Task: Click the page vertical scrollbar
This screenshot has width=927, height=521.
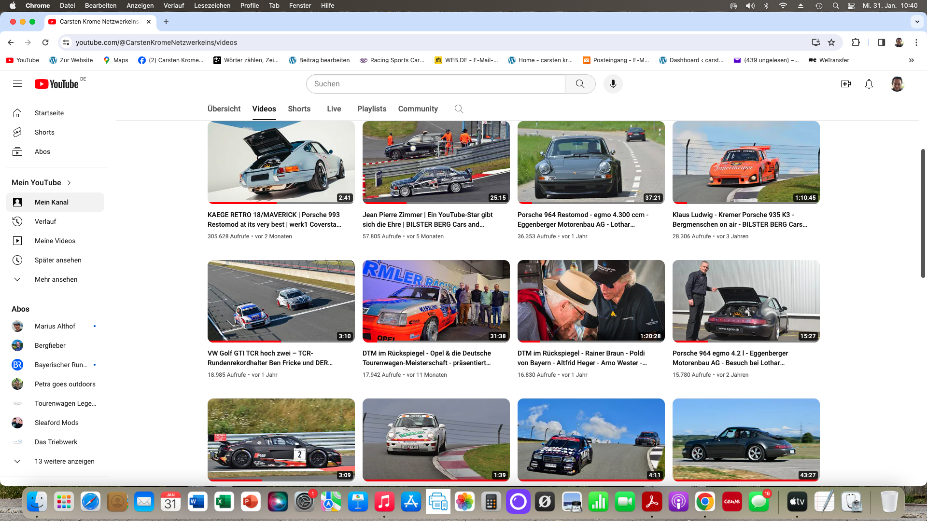Action: pos(923,213)
